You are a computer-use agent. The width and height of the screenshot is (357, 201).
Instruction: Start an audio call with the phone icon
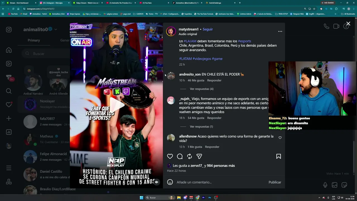[x=326, y=26]
